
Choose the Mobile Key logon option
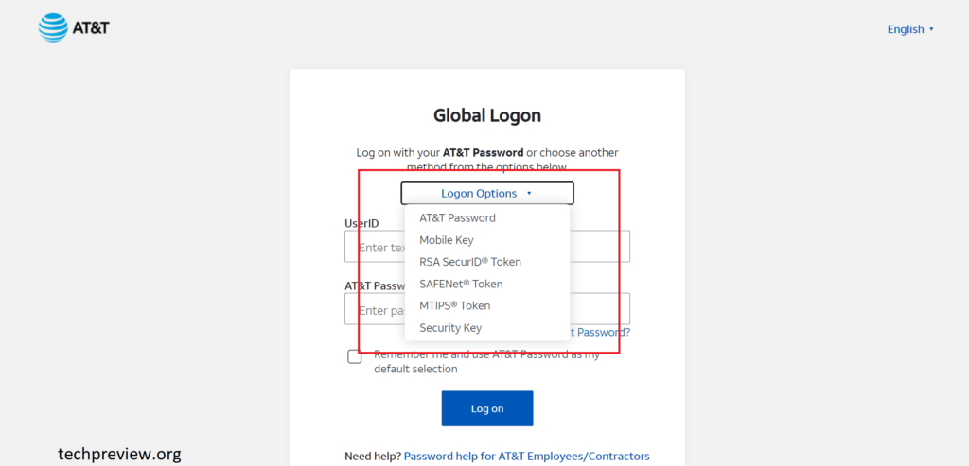pos(447,240)
